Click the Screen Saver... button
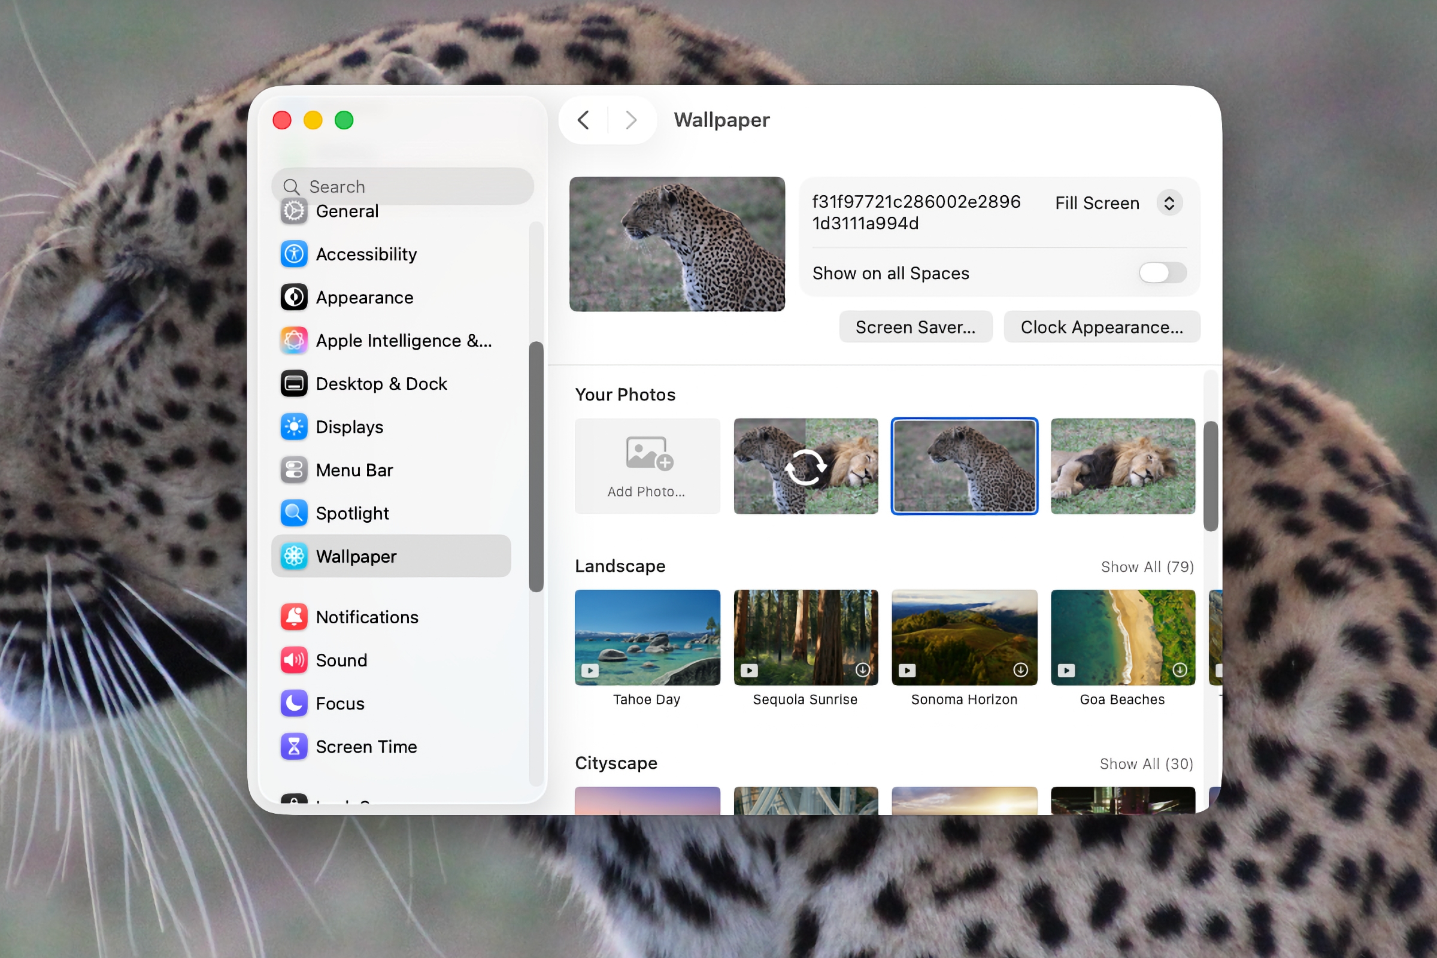The width and height of the screenshot is (1437, 958). pos(915,328)
